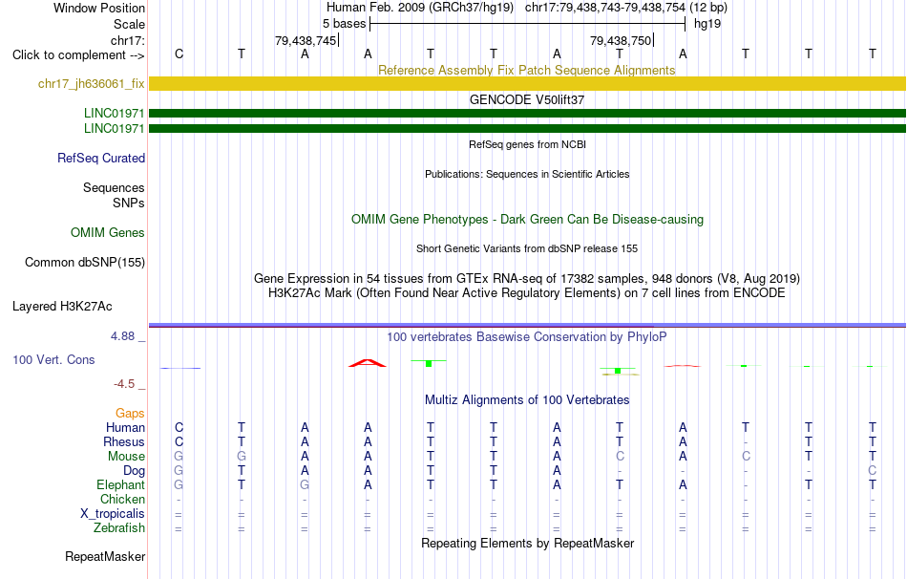The height and width of the screenshot is (579, 907).
Task: Click the Sequences track label
Action: [114, 187]
